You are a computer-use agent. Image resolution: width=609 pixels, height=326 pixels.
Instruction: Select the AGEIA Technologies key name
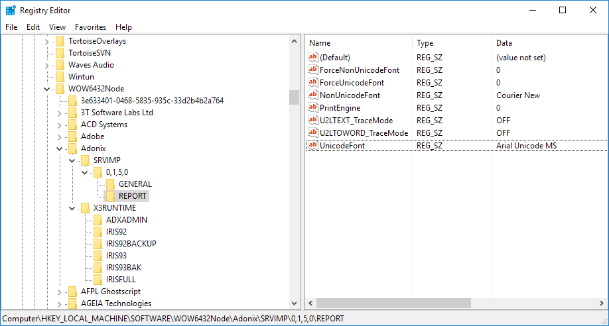click(x=115, y=303)
